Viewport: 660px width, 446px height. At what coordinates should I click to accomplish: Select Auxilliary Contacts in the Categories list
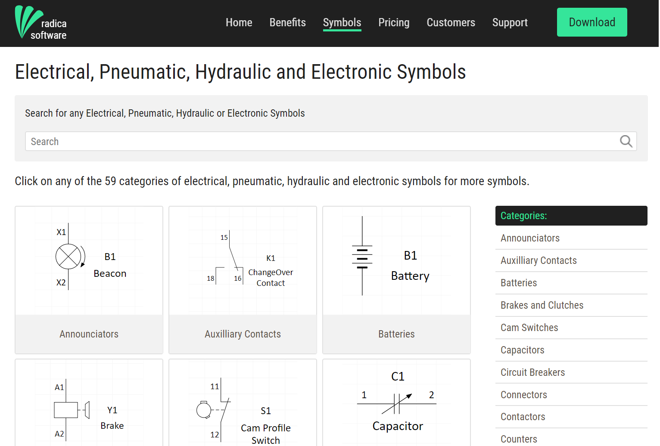(571, 260)
